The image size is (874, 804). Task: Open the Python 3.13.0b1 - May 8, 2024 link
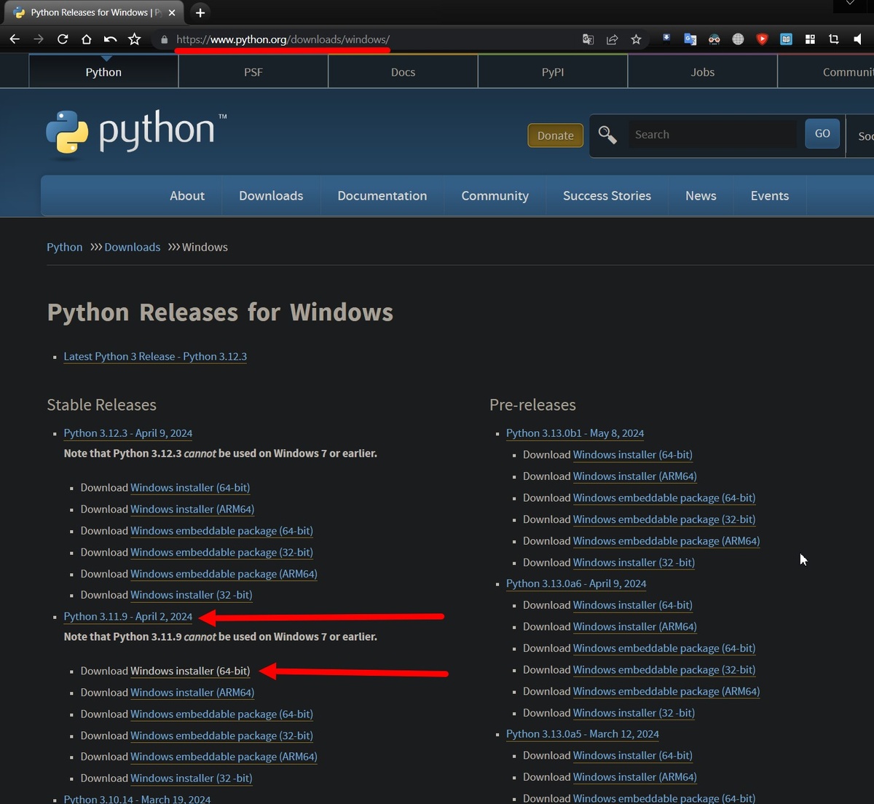[x=575, y=433]
